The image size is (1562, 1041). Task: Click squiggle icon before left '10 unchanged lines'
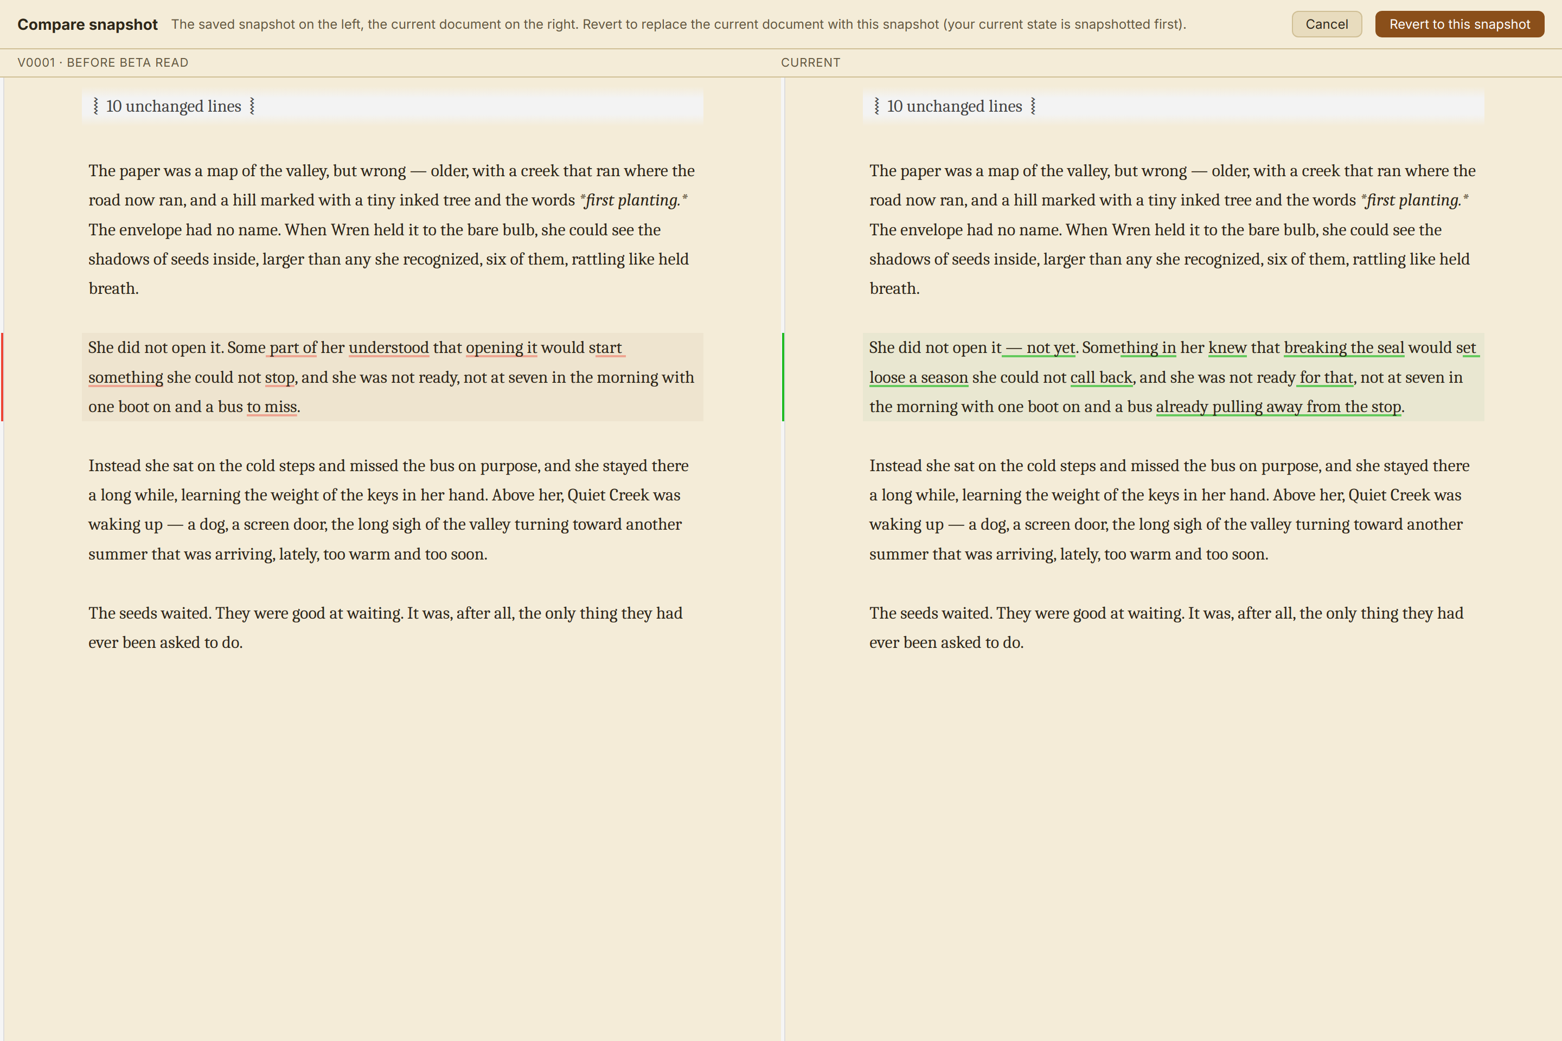pos(95,106)
